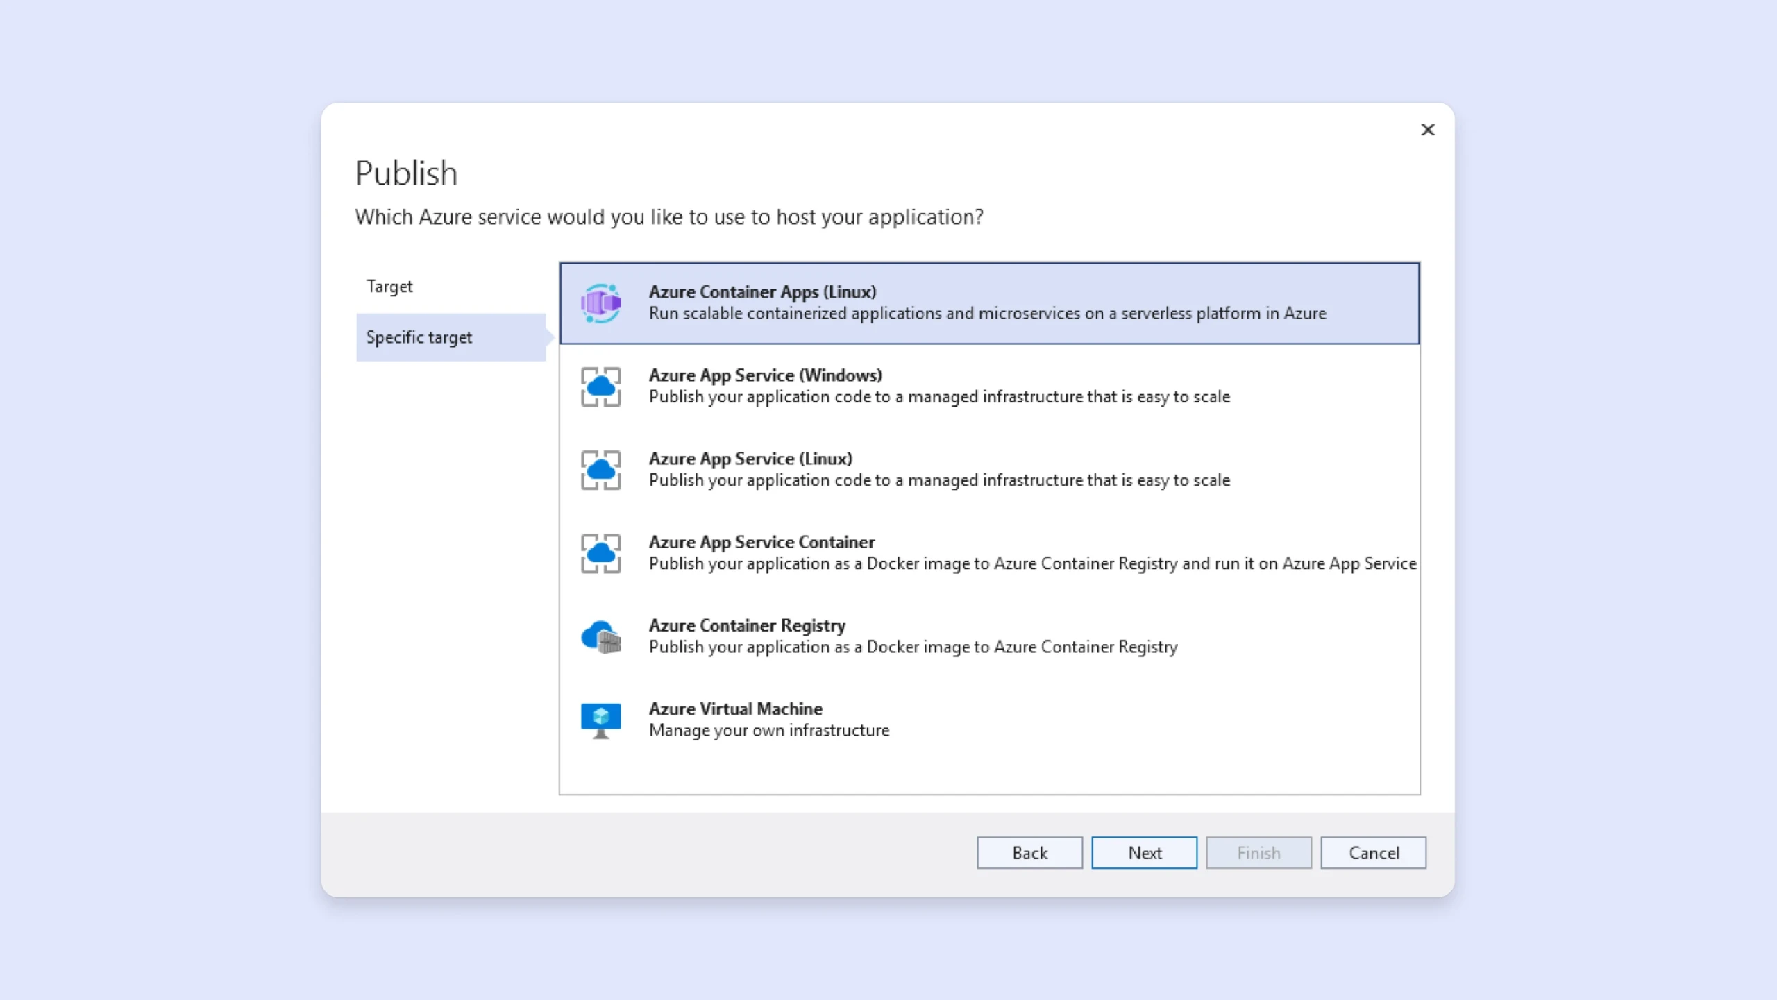This screenshot has height=1000, width=1777.
Task: Click the Docker image Registry description text
Action: coord(913,647)
